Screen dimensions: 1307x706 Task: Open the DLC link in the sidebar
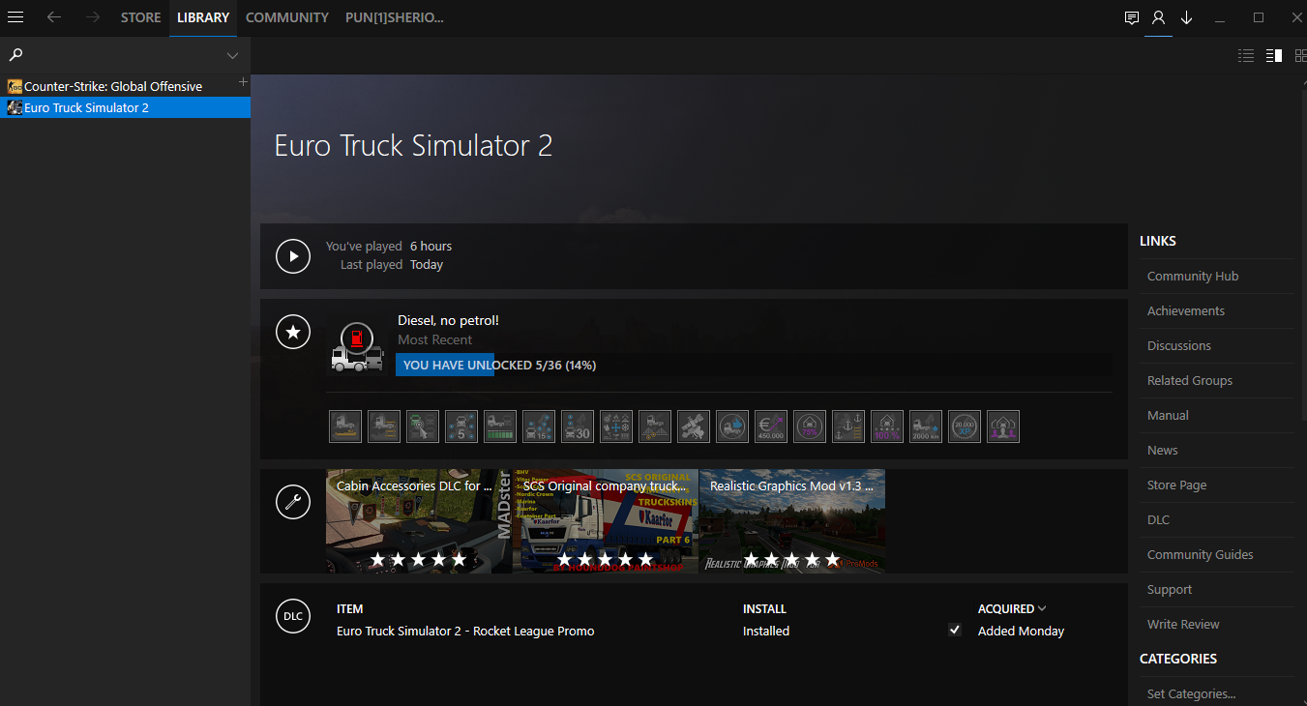(x=1158, y=519)
